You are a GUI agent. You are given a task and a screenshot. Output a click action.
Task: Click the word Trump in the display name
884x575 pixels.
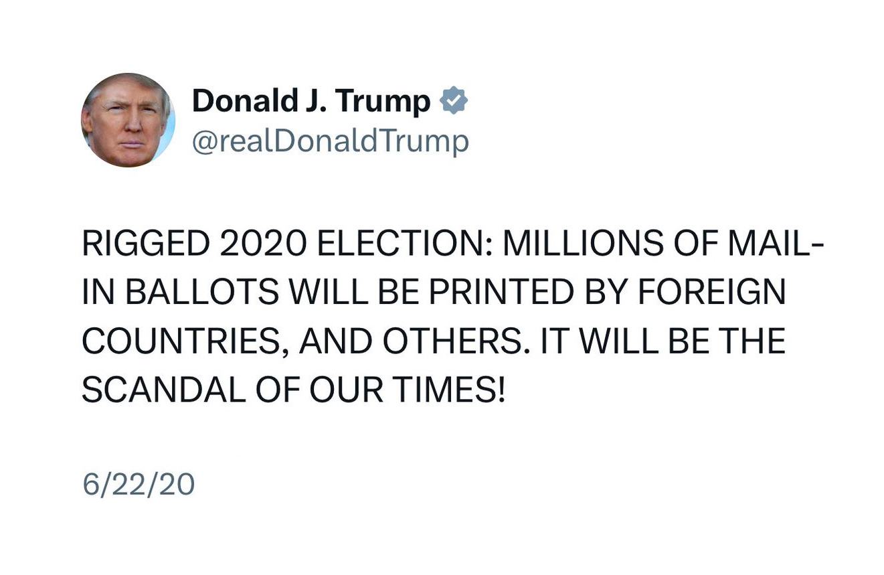(x=383, y=101)
